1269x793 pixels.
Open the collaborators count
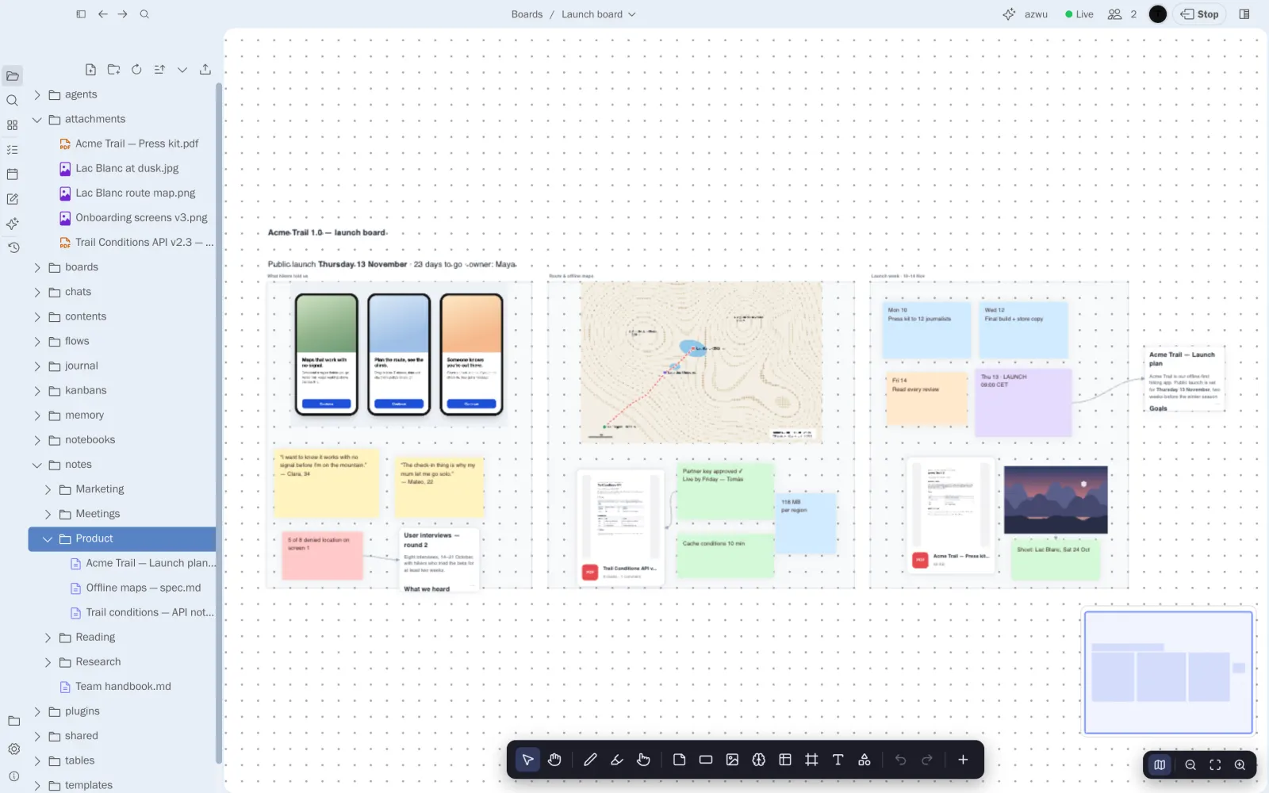coord(1121,14)
